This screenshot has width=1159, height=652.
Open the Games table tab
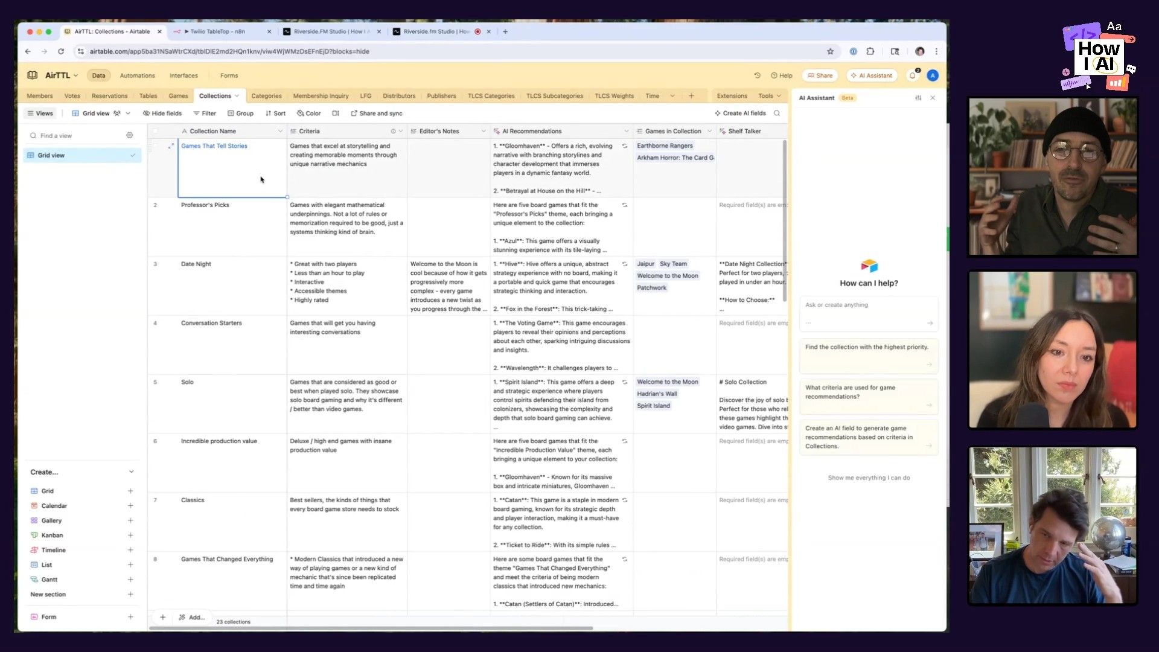pyautogui.click(x=178, y=96)
